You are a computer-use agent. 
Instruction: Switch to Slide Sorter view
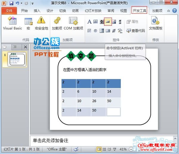point(104,149)
